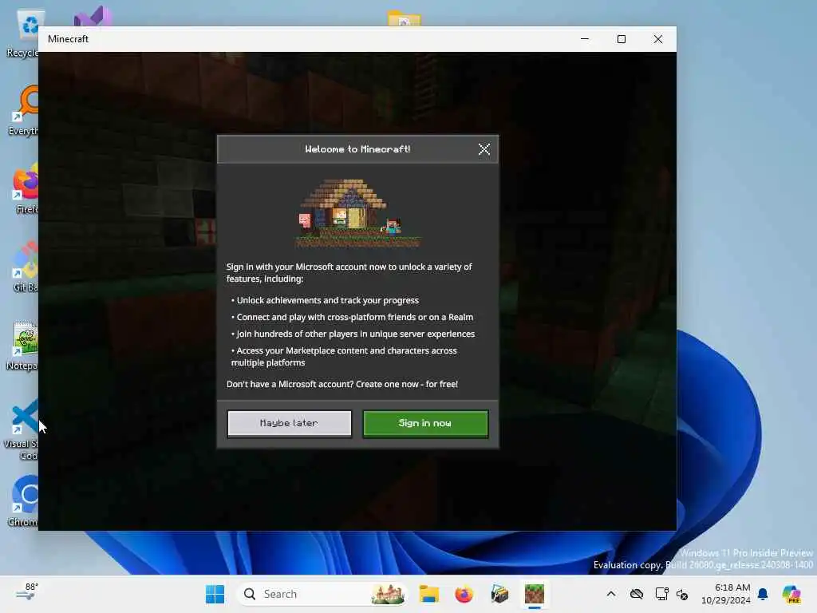The image size is (817, 613).
Task: Click the Minecraft window title text
Action: pos(68,39)
